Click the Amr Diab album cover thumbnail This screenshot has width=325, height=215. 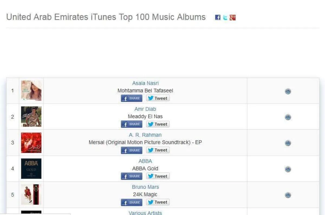click(31, 117)
